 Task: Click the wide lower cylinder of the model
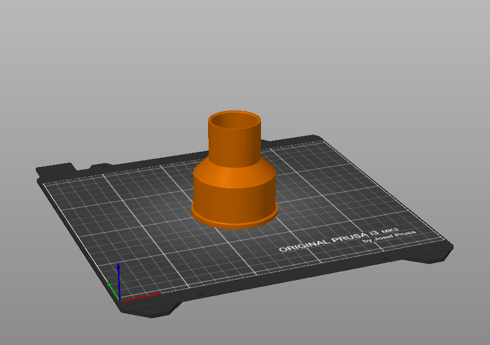(234, 195)
